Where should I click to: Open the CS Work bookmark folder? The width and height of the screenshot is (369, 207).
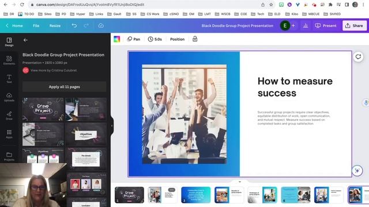150,14
